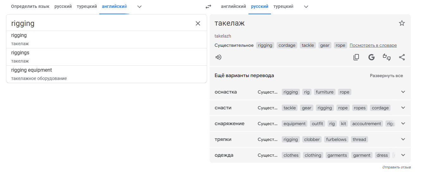This screenshot has width=431, height=176.
Task: Select турецкий as source language
Action: tap(87, 7)
